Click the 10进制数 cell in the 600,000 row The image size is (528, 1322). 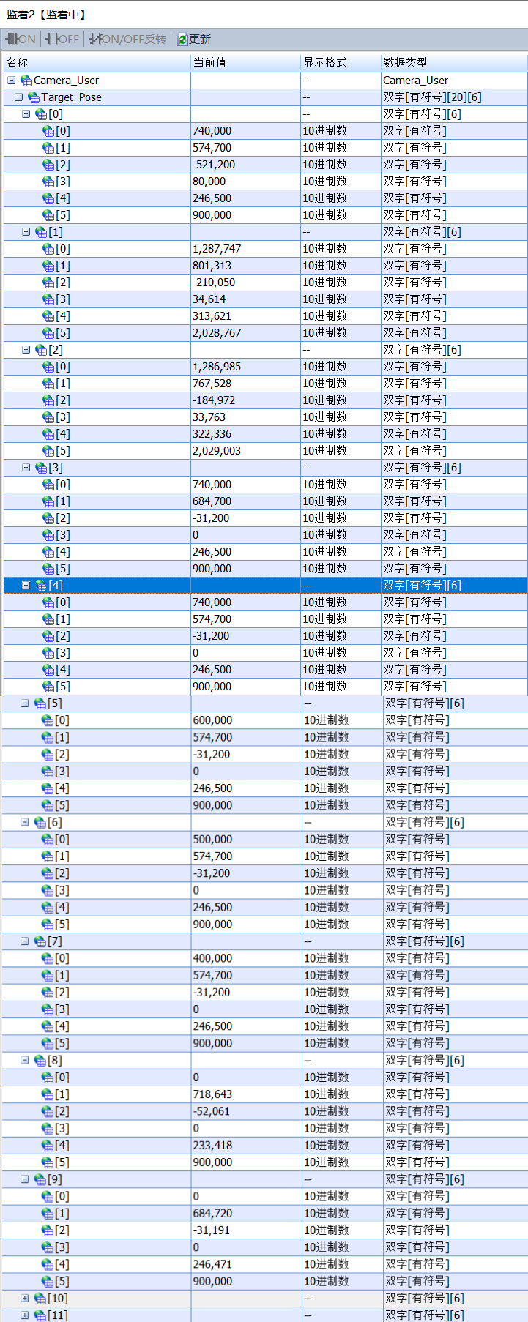tap(342, 720)
